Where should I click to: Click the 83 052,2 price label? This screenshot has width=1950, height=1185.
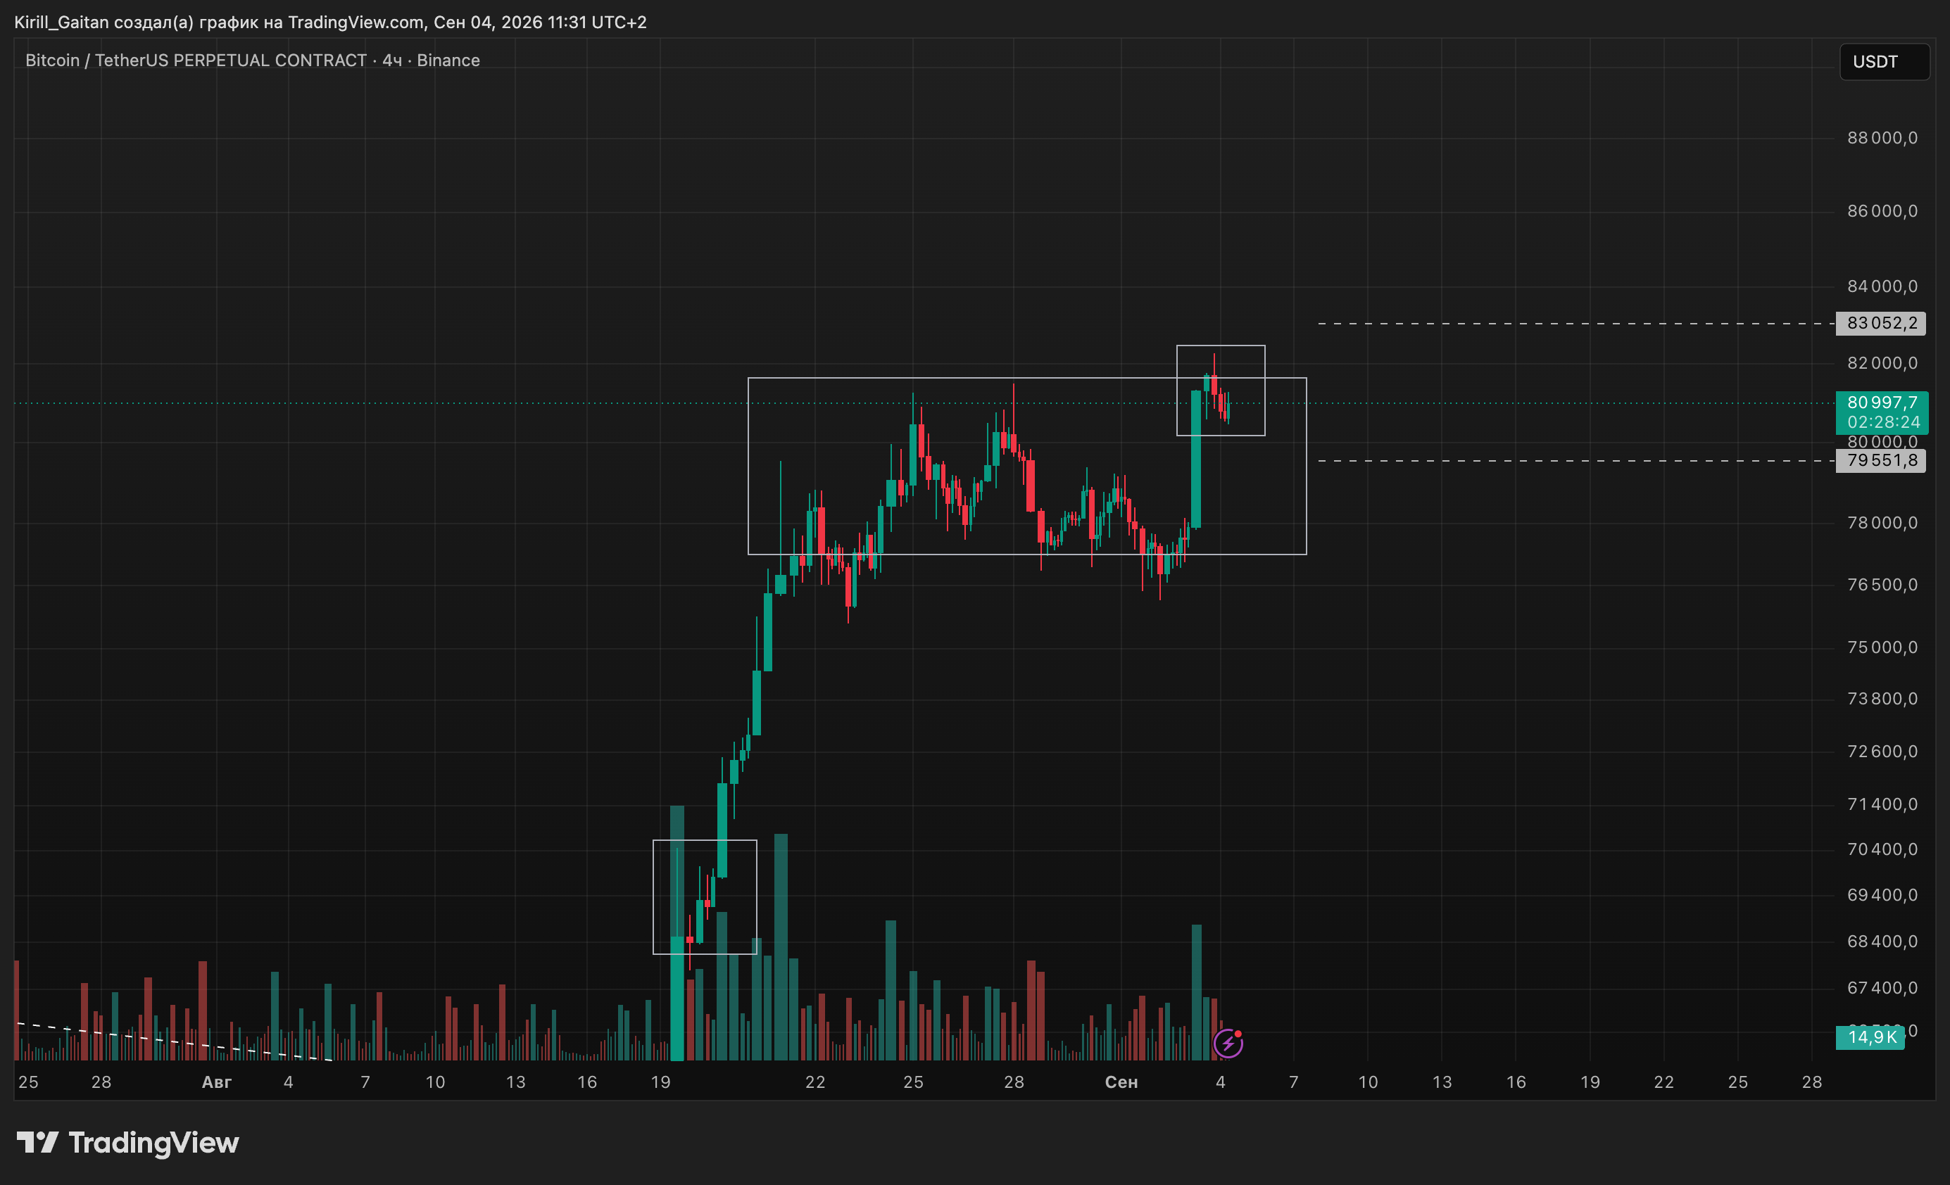1880,323
